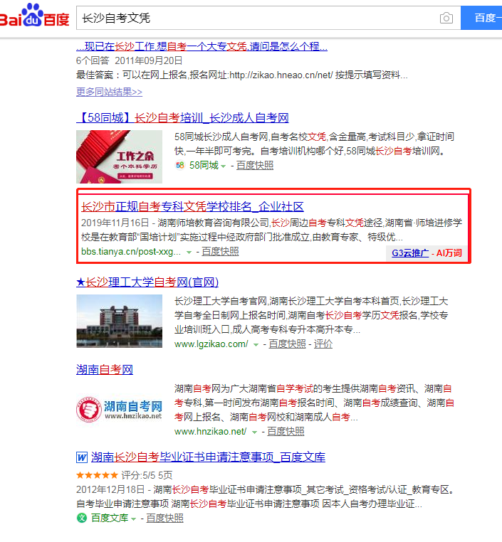Open camera image search icon
This screenshot has width=502, height=542.
tap(446, 18)
